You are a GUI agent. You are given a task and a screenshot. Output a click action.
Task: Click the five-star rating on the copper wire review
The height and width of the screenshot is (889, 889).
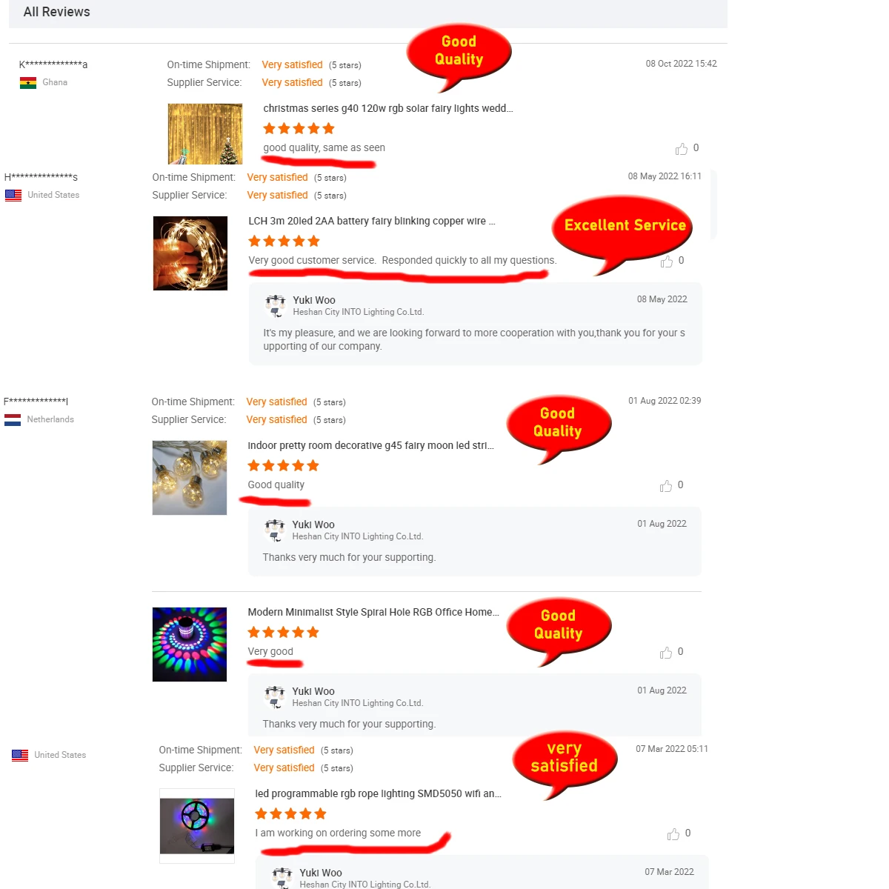pyautogui.click(x=284, y=241)
